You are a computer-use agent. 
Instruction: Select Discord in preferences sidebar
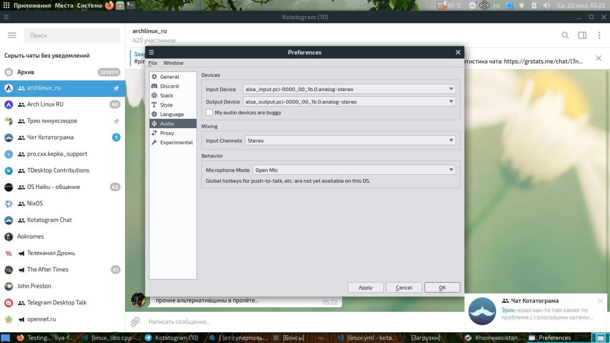pos(173,86)
